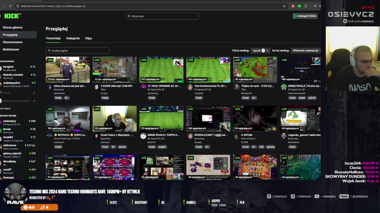
Task: Go forward in the browser history
Action: [x=4, y=6]
